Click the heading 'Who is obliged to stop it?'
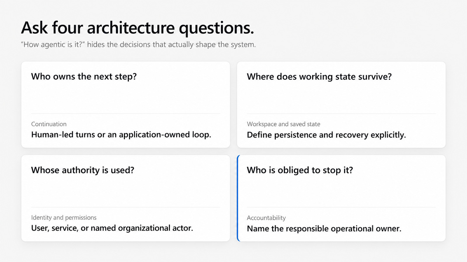This screenshot has width=467, height=262. 300,170
